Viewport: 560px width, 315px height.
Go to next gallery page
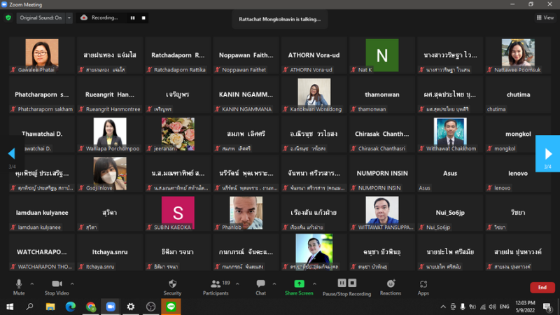point(547,154)
